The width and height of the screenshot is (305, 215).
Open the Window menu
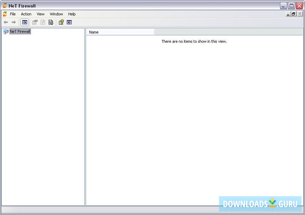[56, 14]
